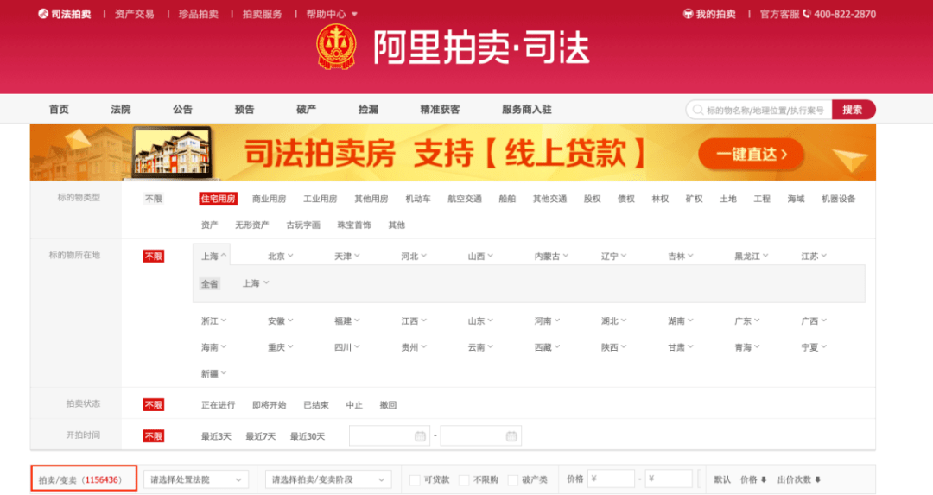
Task: Open the 破产 nav tab
Action: tap(307, 110)
